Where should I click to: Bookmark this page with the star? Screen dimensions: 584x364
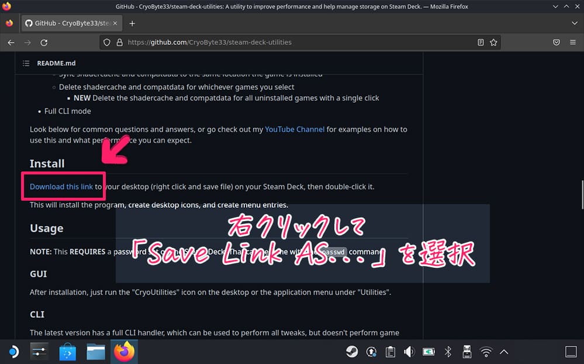[493, 43]
